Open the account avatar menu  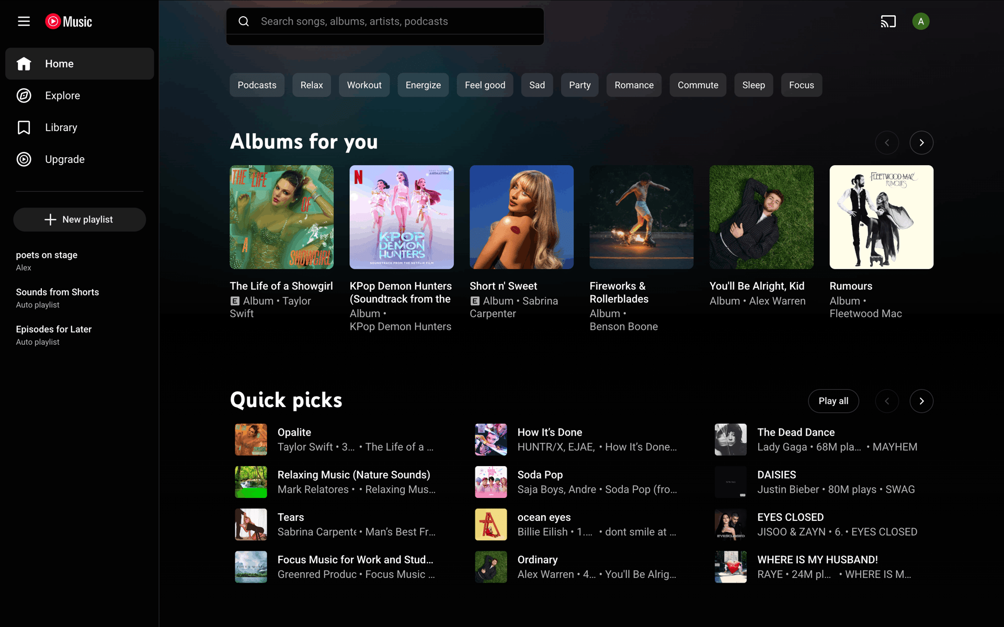click(x=921, y=21)
